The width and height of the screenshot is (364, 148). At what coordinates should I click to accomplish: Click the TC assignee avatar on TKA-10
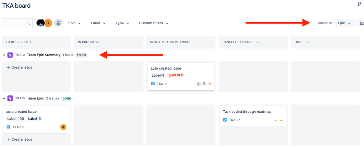click(x=63, y=127)
